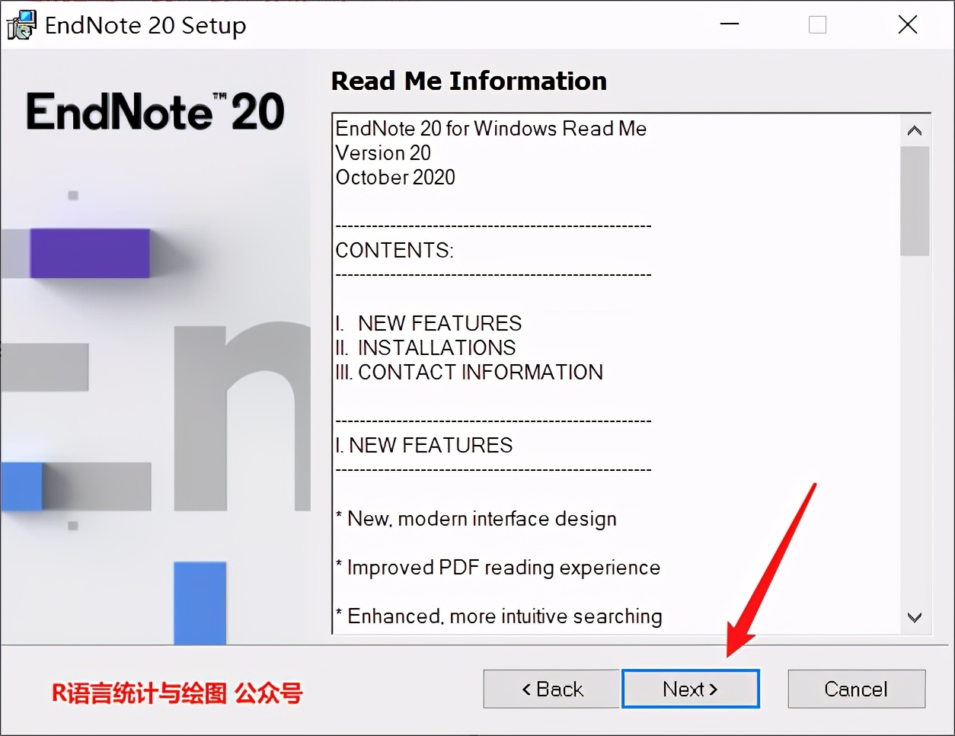Select the Read Me Information heading text

(x=468, y=81)
